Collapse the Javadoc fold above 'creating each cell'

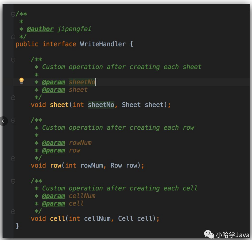[x=13, y=181]
